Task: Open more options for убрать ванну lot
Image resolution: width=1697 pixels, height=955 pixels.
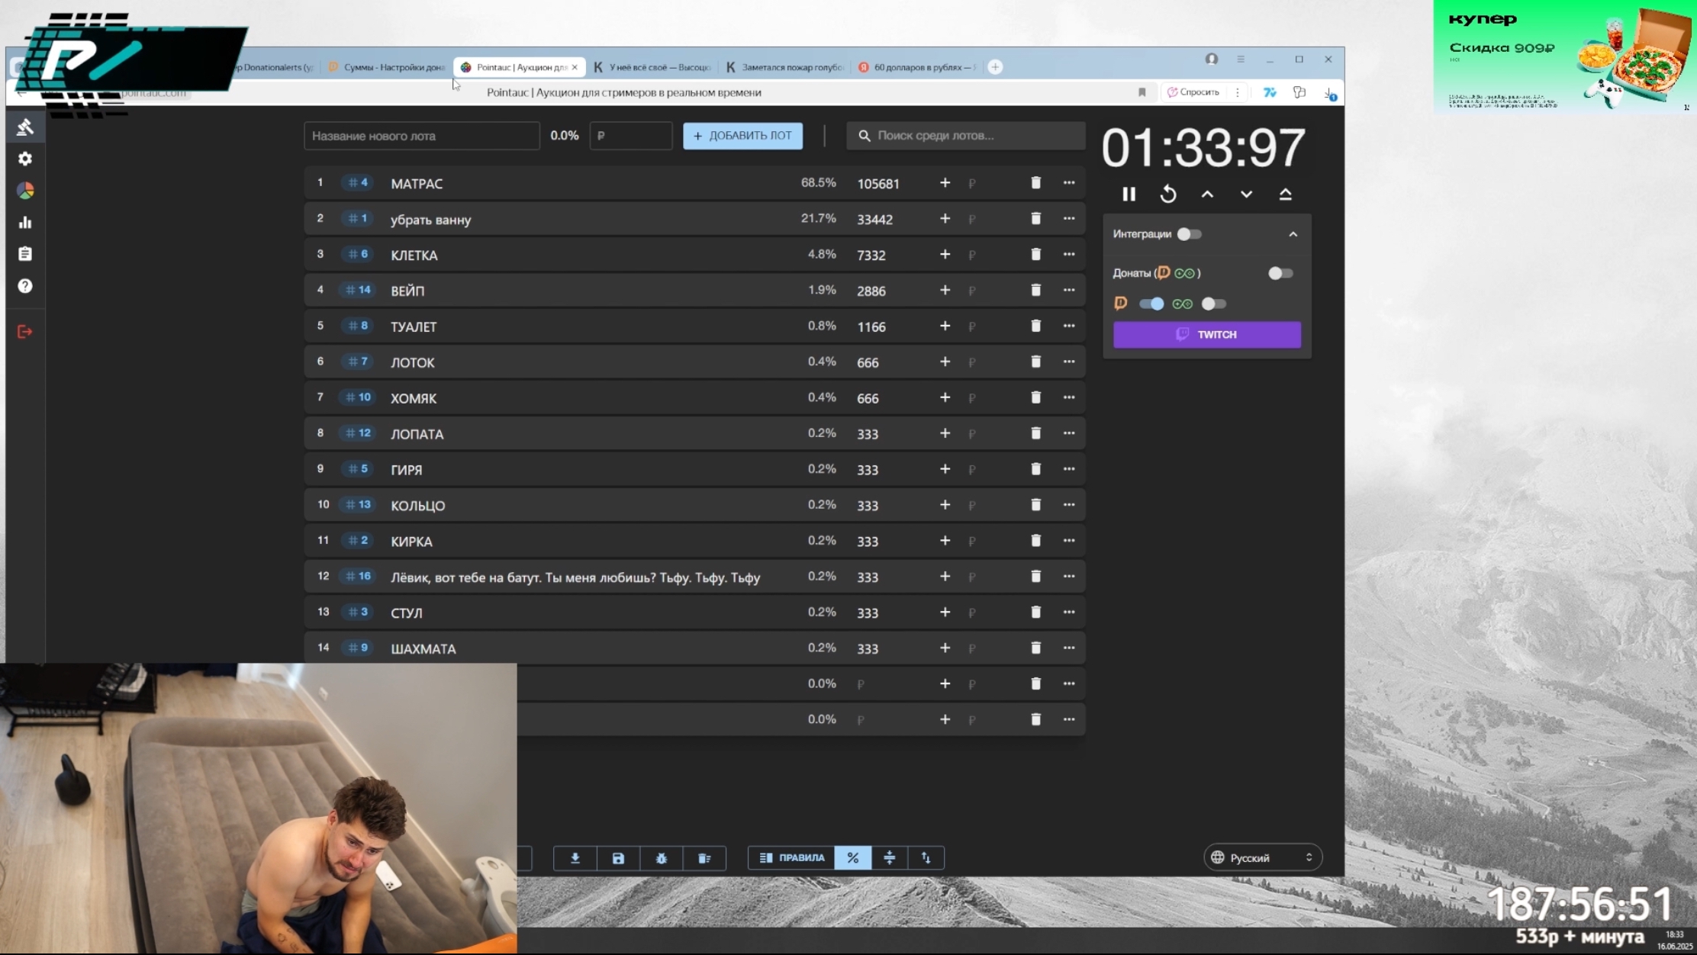Action: pyautogui.click(x=1068, y=219)
